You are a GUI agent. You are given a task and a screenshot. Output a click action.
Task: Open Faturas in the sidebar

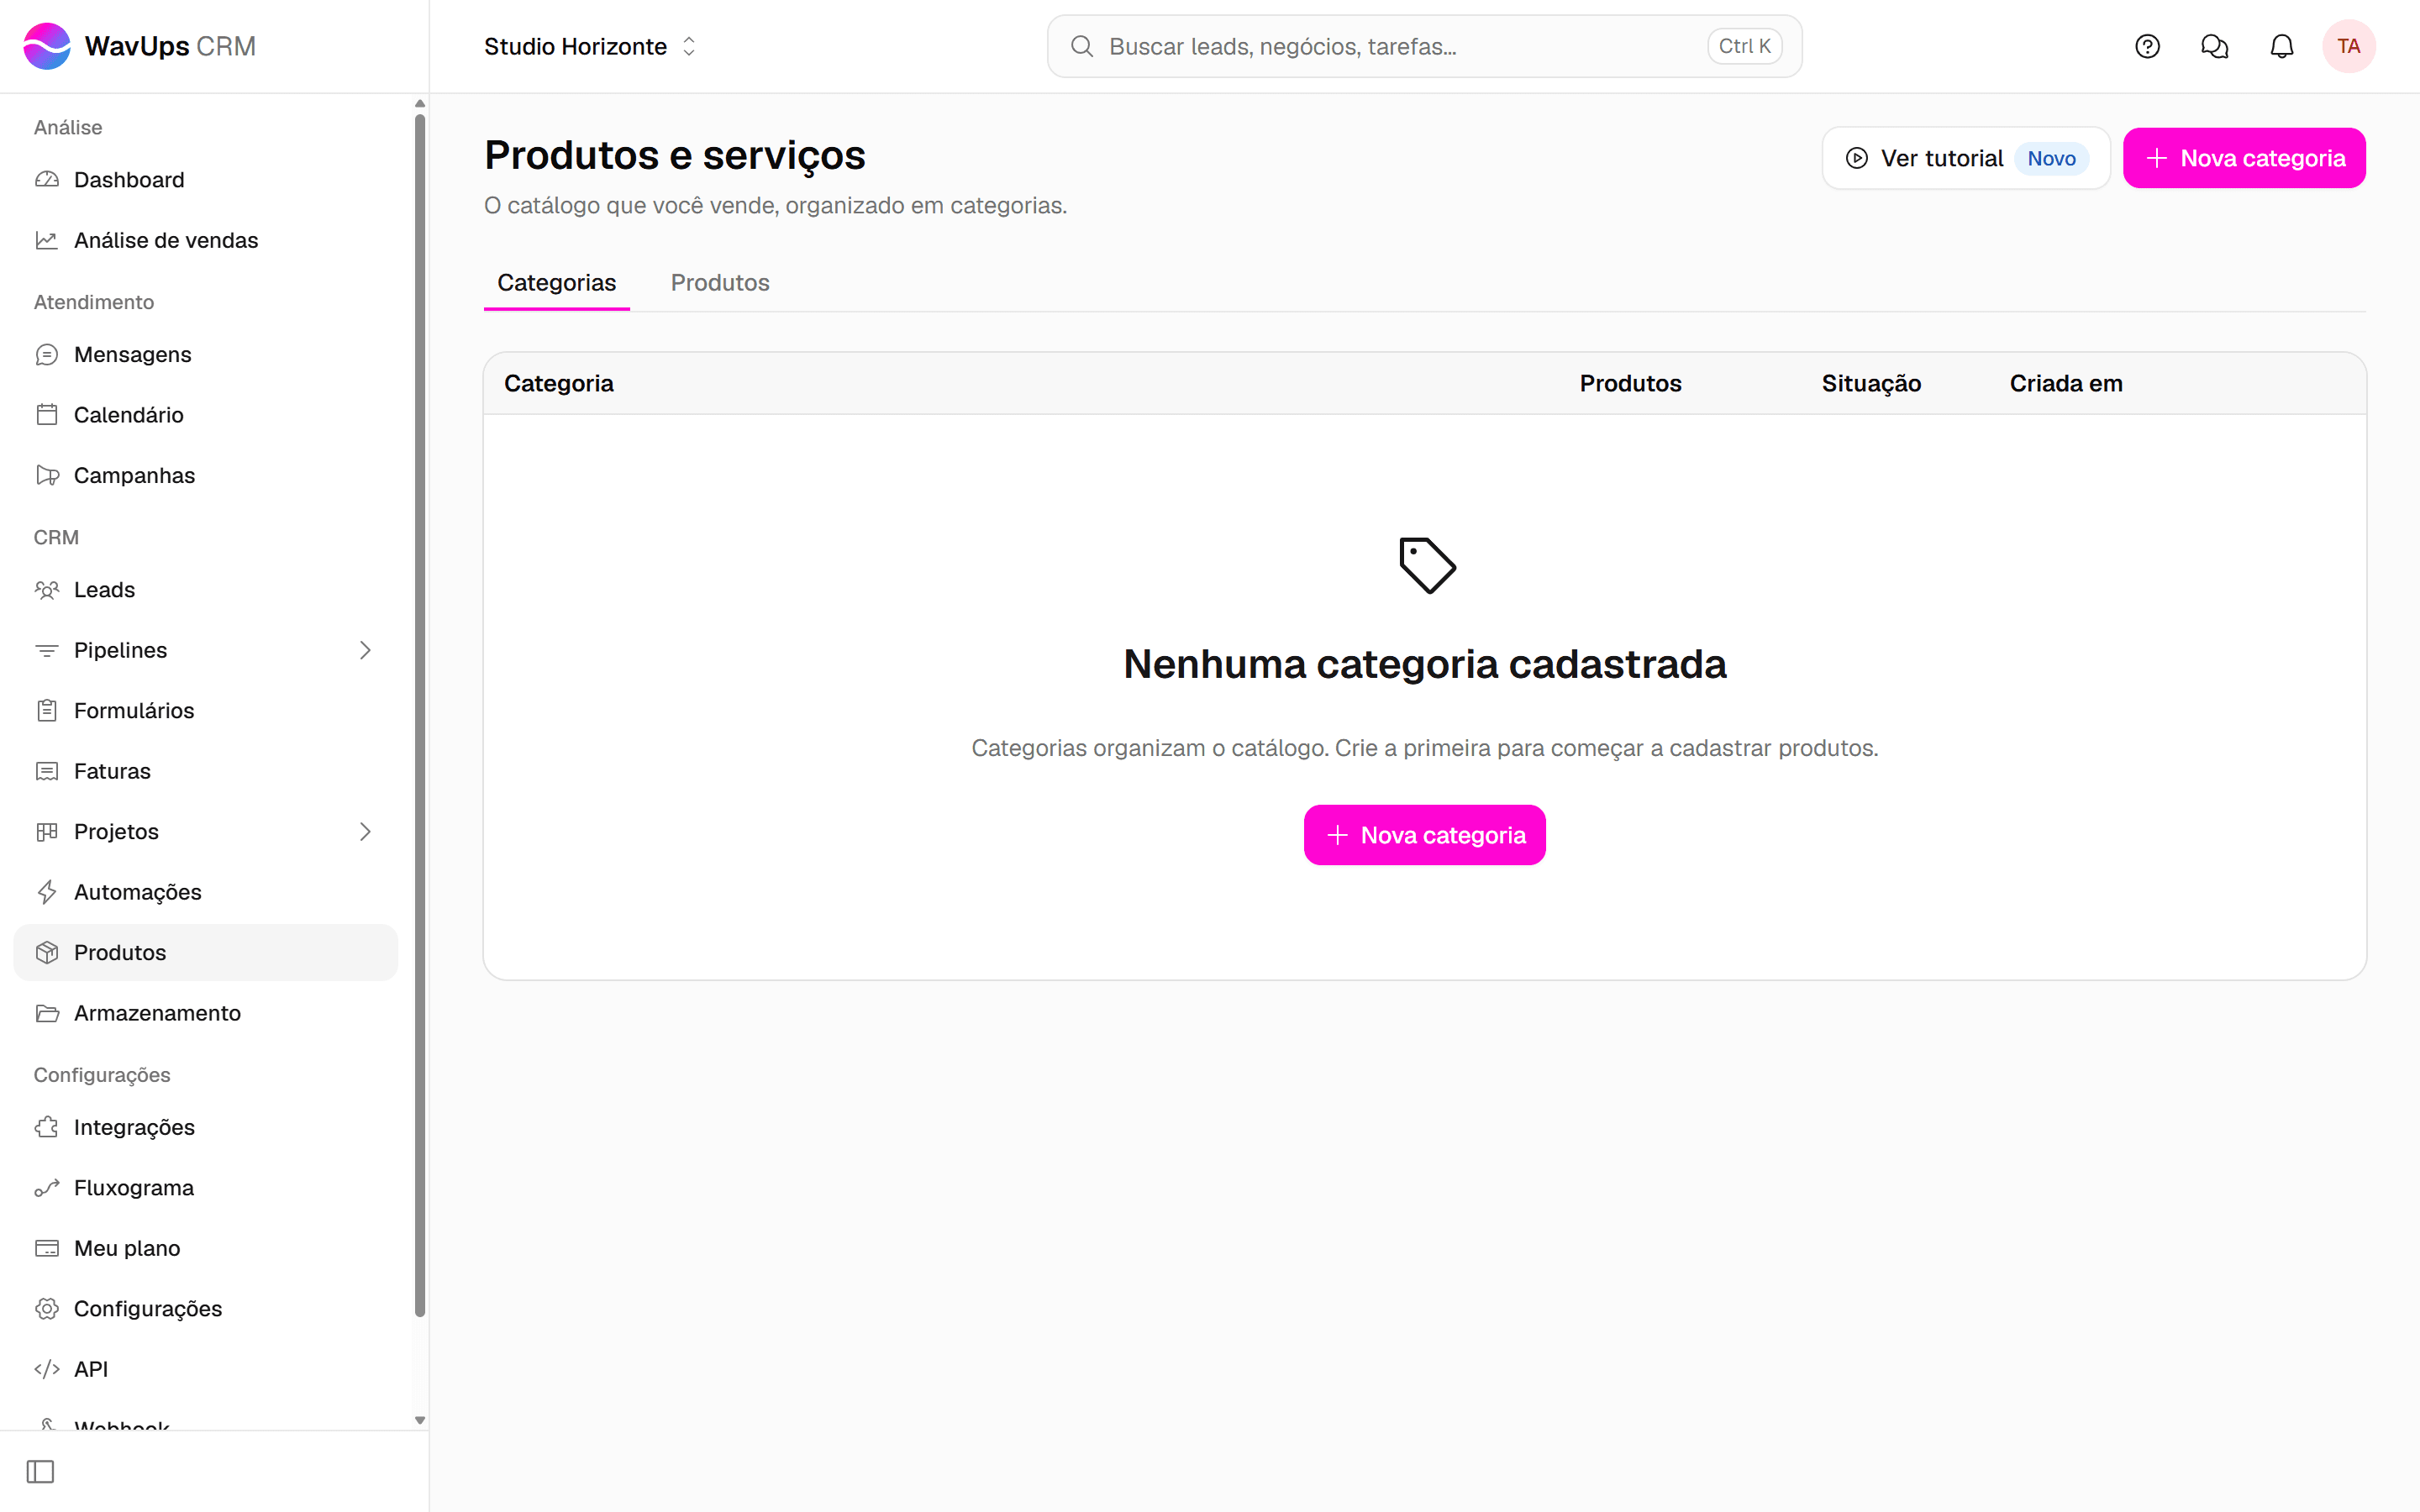205,771
